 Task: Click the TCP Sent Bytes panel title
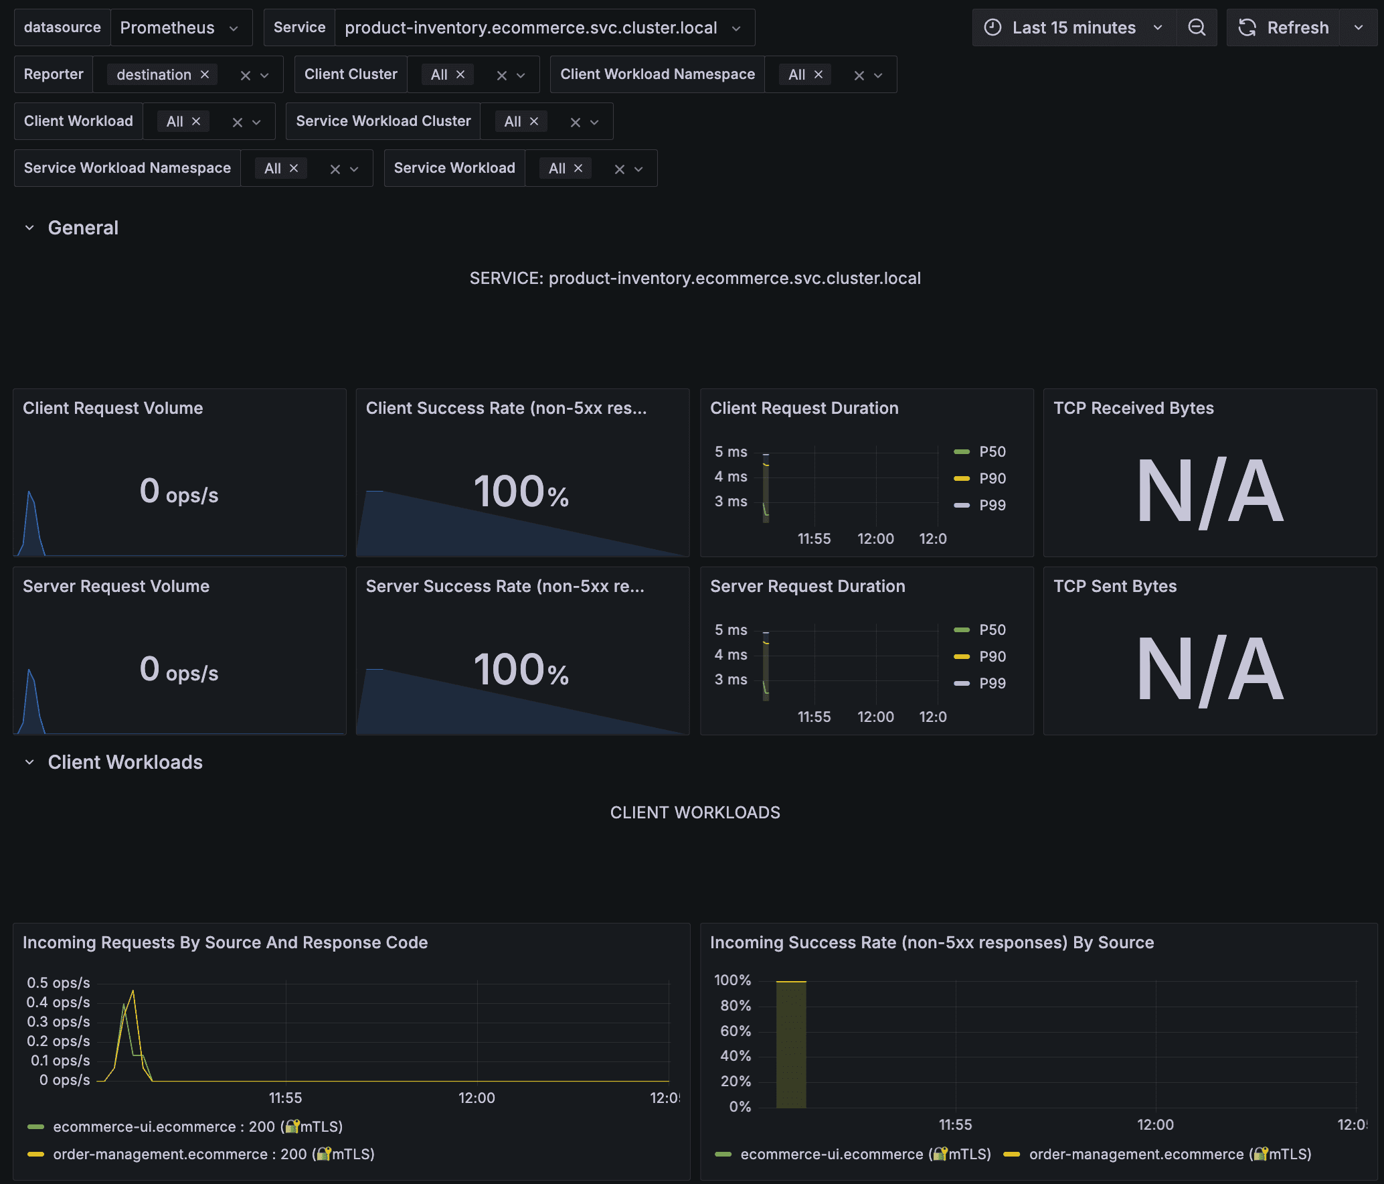[x=1115, y=586]
